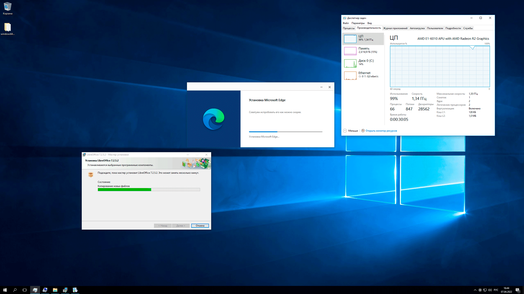Collapse Task Manager with Меньше chevron
This screenshot has height=294, width=524.
pos(345,131)
